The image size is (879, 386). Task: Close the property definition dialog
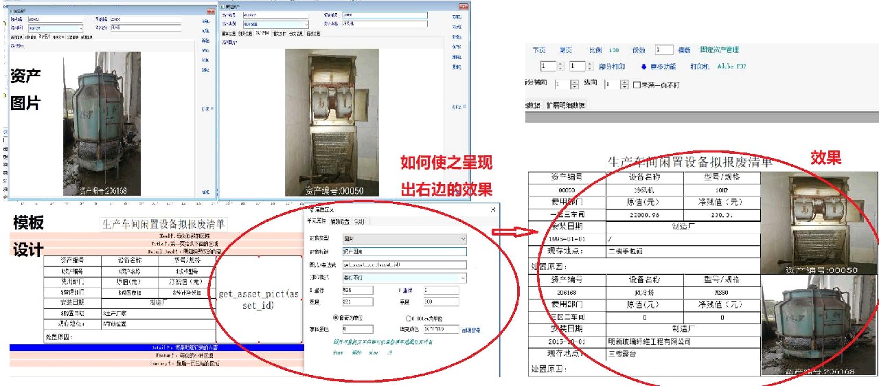(492, 210)
